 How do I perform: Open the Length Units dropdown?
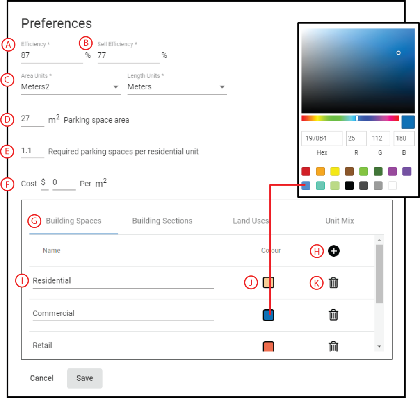pyautogui.click(x=222, y=87)
